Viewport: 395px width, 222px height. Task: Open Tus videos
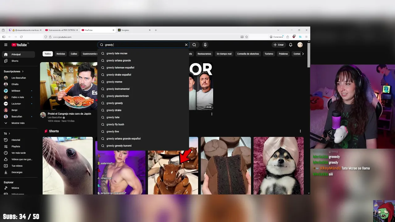coord(19,166)
